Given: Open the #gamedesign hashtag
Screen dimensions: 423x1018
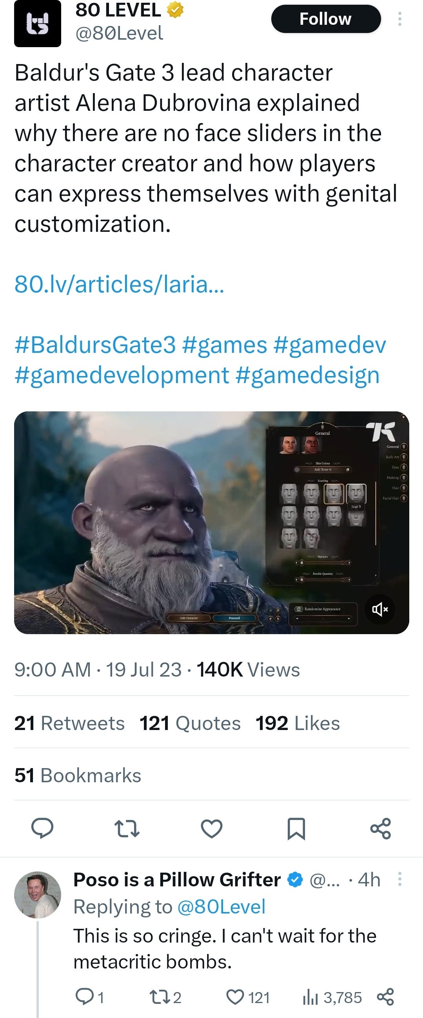Looking at the screenshot, I should tap(307, 375).
